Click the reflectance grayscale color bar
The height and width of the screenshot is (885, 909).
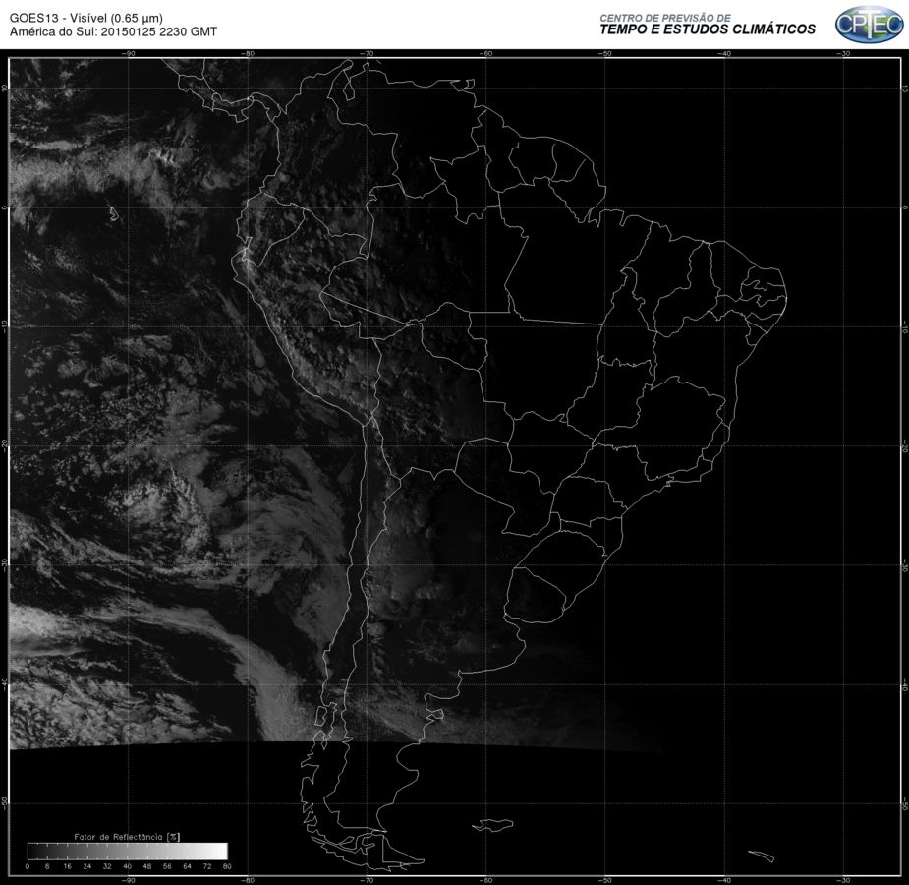click(128, 851)
